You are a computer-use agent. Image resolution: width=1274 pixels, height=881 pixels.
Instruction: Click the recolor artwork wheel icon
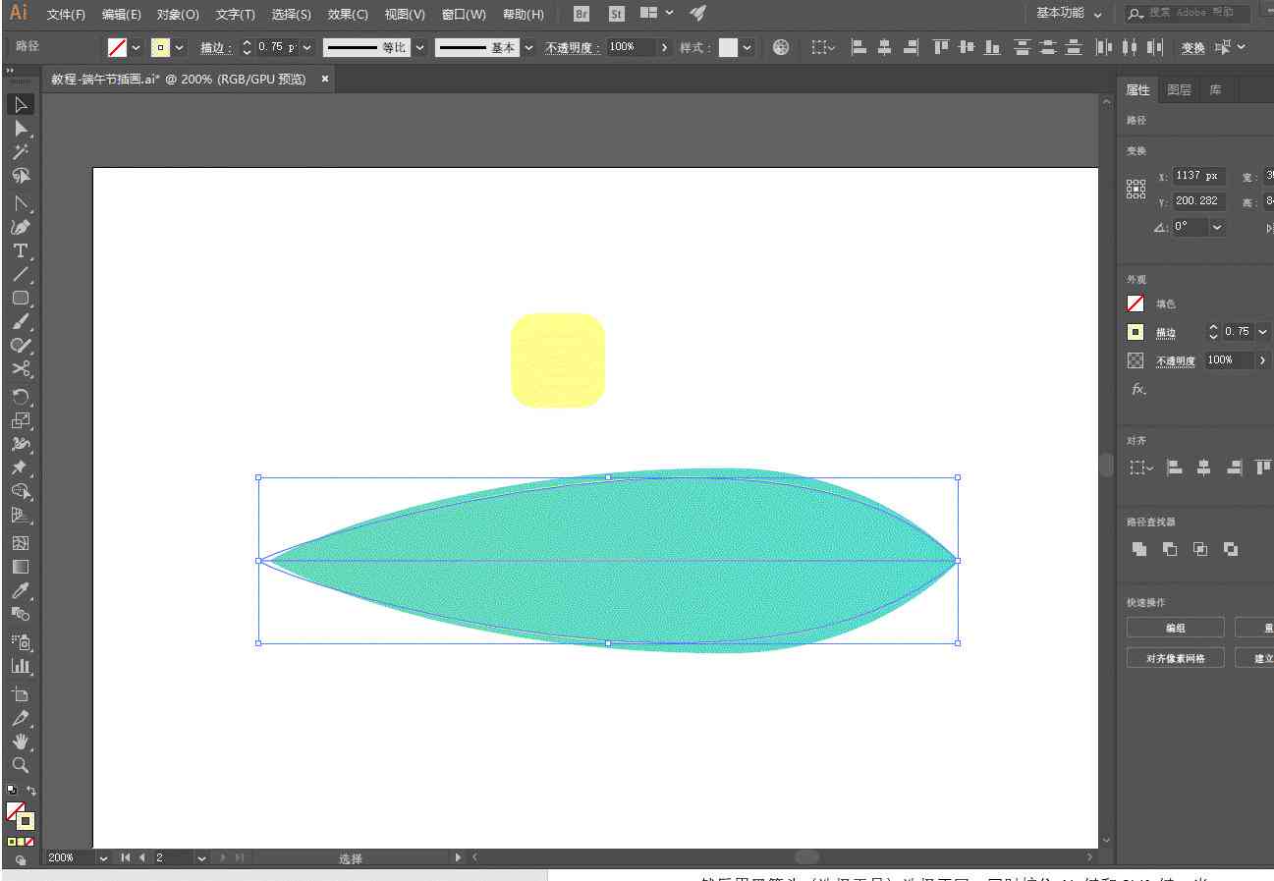tap(781, 47)
